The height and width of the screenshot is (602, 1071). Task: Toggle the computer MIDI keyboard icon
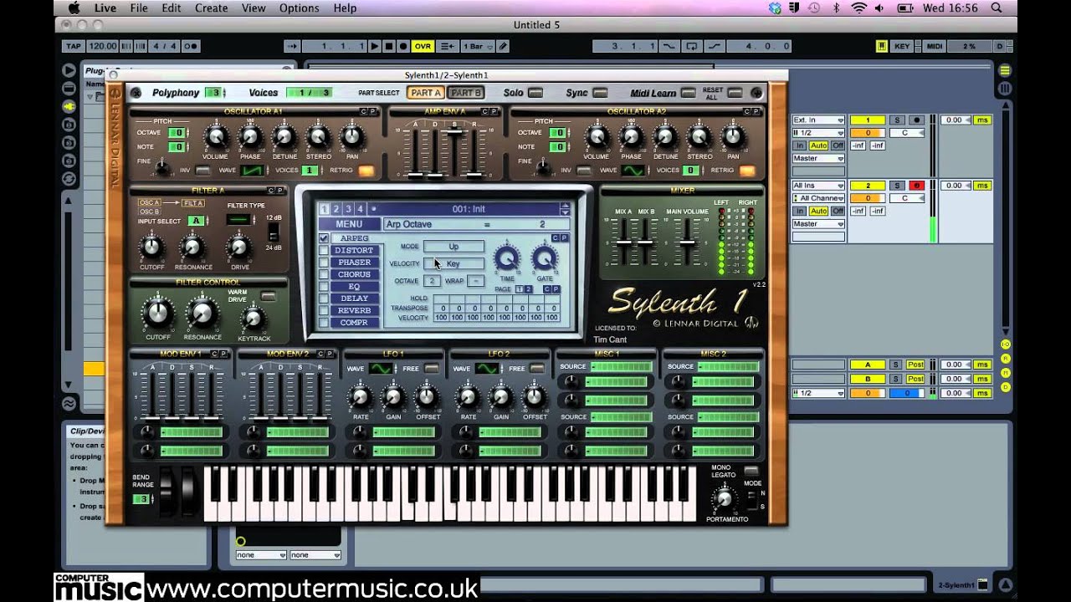tap(881, 47)
